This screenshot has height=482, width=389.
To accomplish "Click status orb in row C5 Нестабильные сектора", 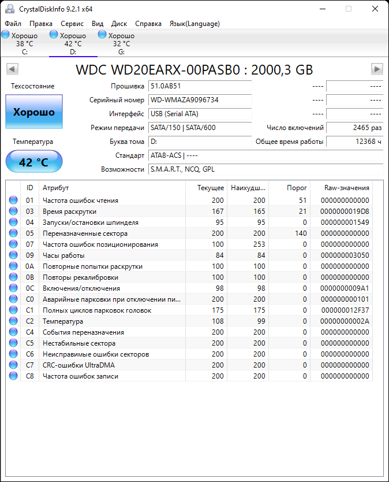I will pos(13,343).
